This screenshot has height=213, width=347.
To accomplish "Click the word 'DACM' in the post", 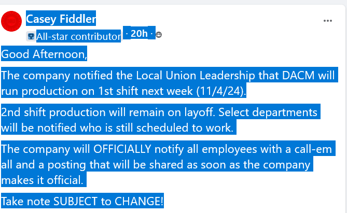I will (298, 76).
